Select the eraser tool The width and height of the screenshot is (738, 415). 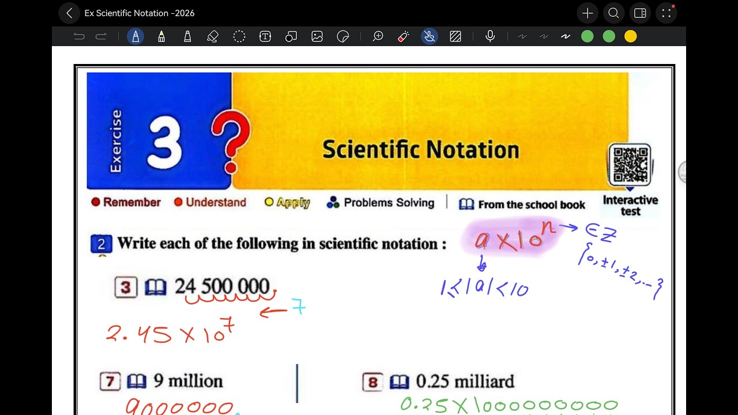(x=213, y=36)
